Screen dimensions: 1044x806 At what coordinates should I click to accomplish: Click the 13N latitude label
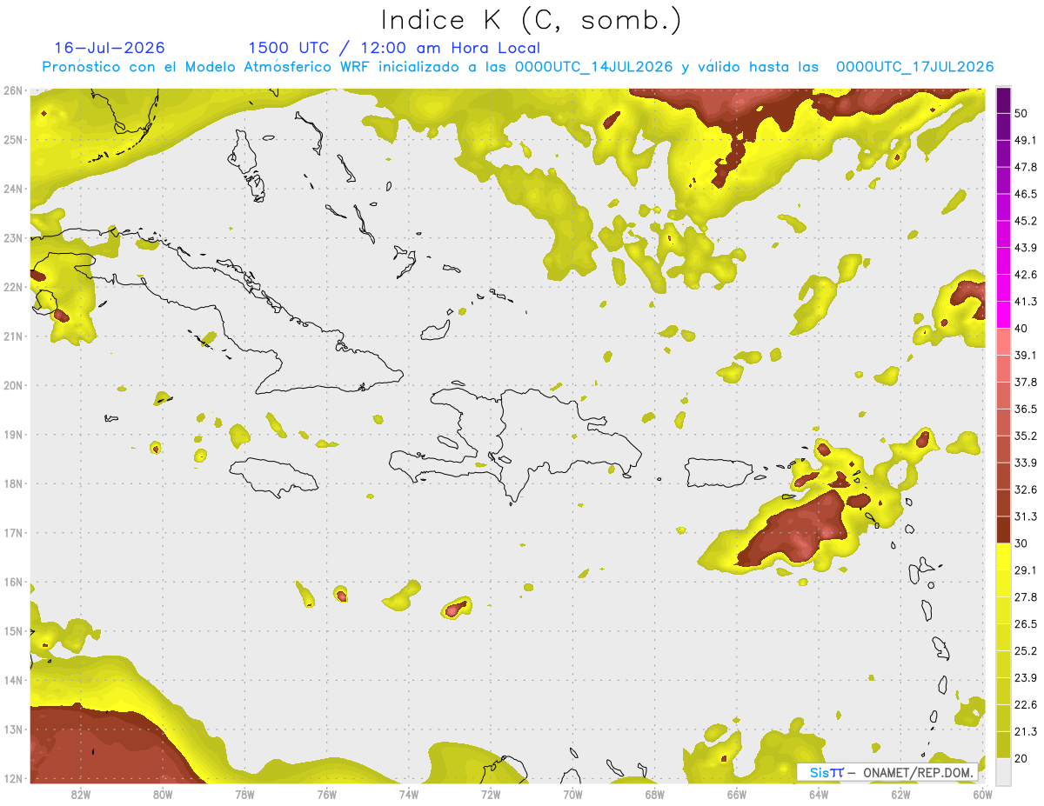coord(13,729)
